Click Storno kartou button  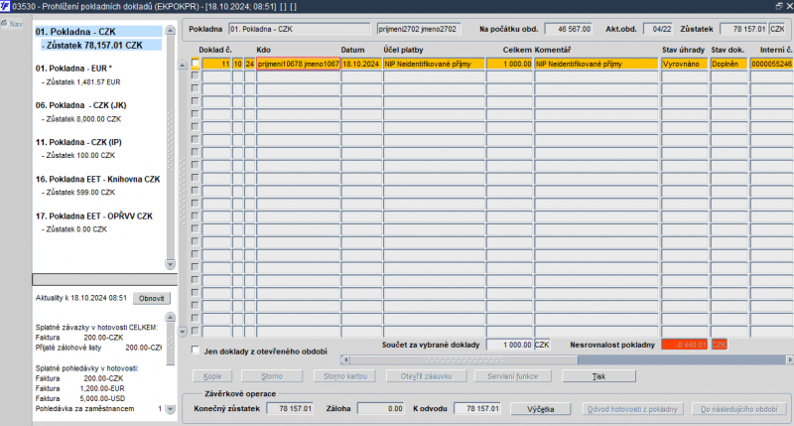[x=345, y=376]
